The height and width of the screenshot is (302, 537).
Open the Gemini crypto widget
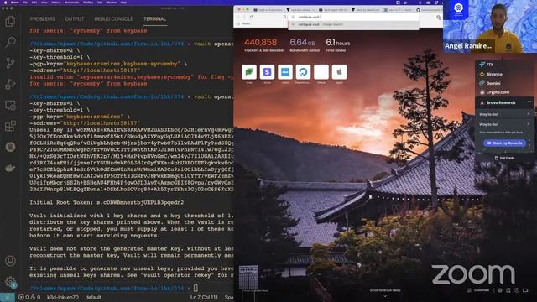(490, 83)
